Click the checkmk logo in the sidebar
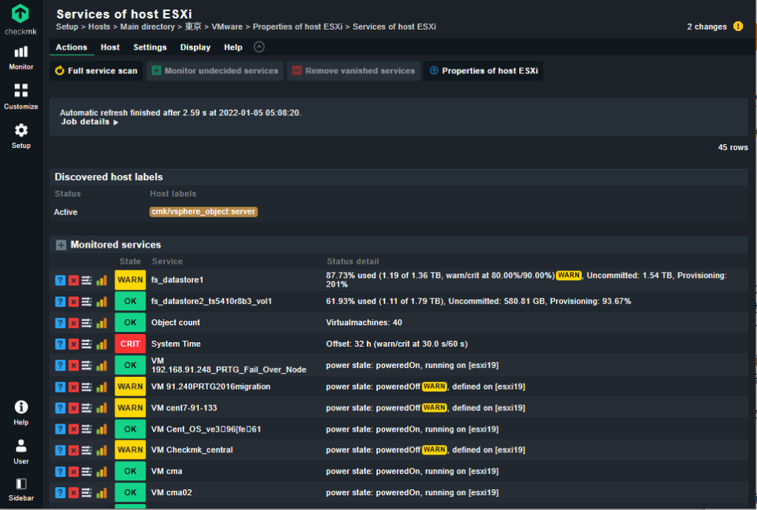 (21, 19)
